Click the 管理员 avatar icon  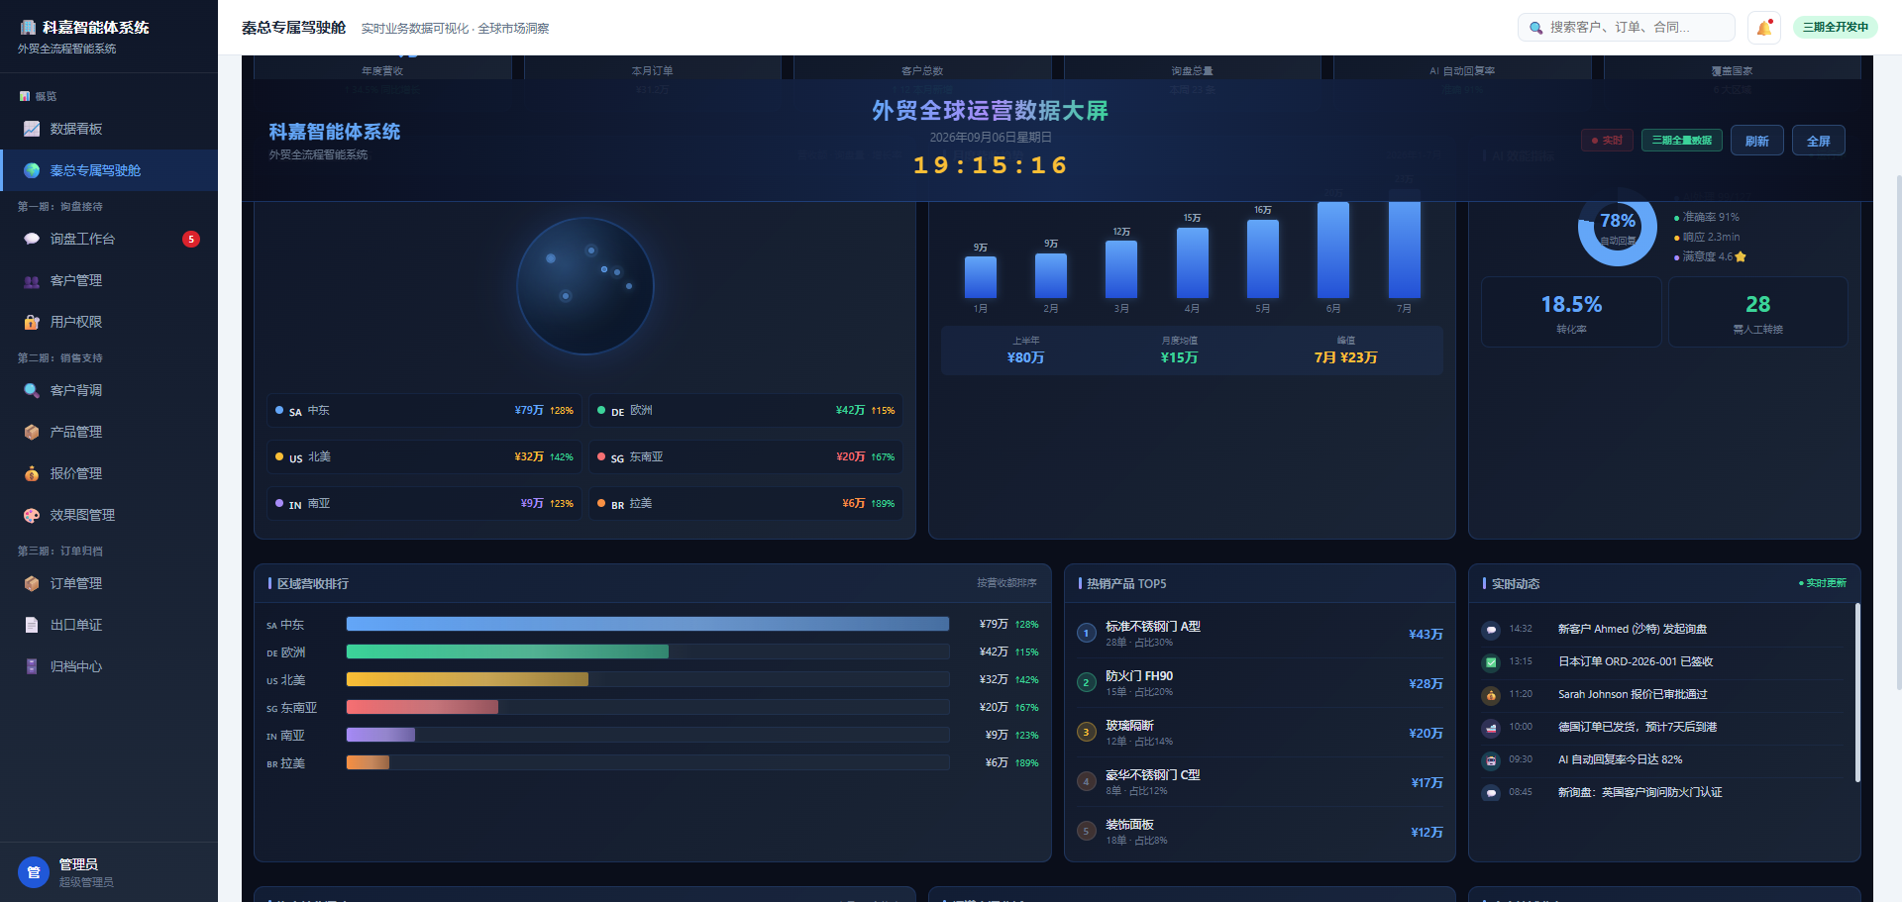34,872
